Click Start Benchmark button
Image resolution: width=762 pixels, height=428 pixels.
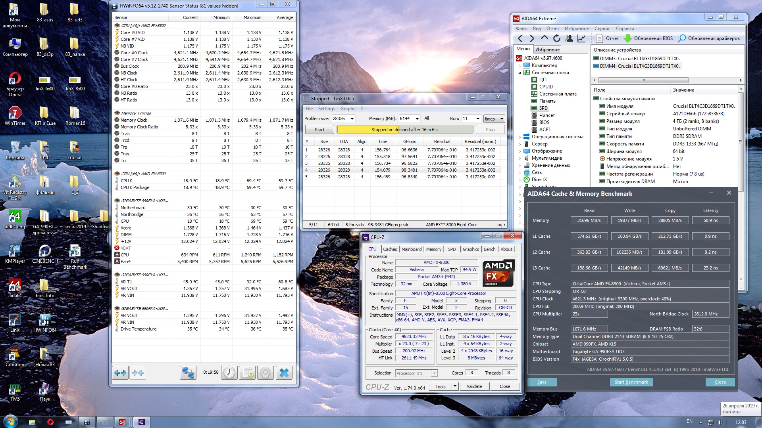point(631,382)
